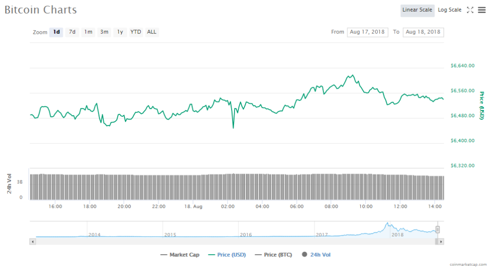Select the 7d zoom range
This screenshot has width=494, height=271.
72,32
